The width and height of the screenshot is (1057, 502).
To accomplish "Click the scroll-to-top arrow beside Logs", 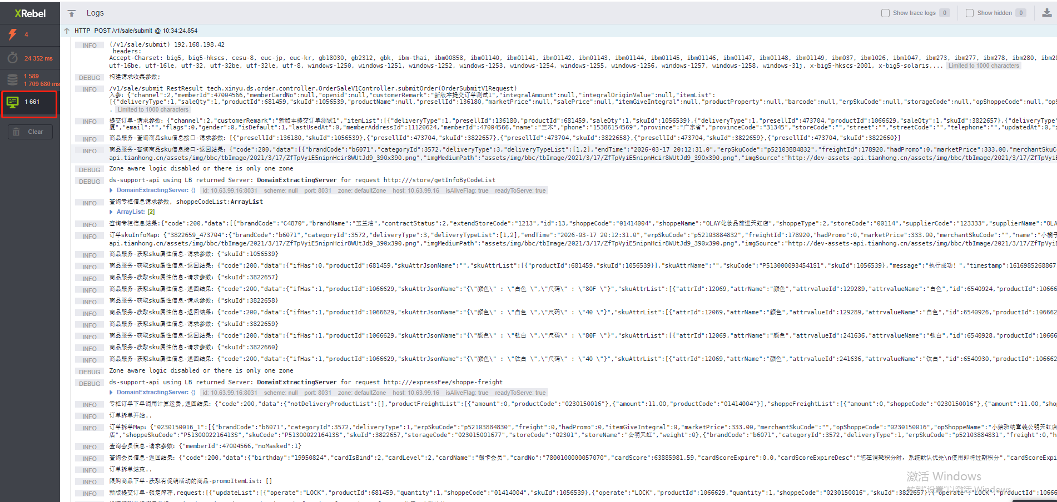I will tap(71, 13).
